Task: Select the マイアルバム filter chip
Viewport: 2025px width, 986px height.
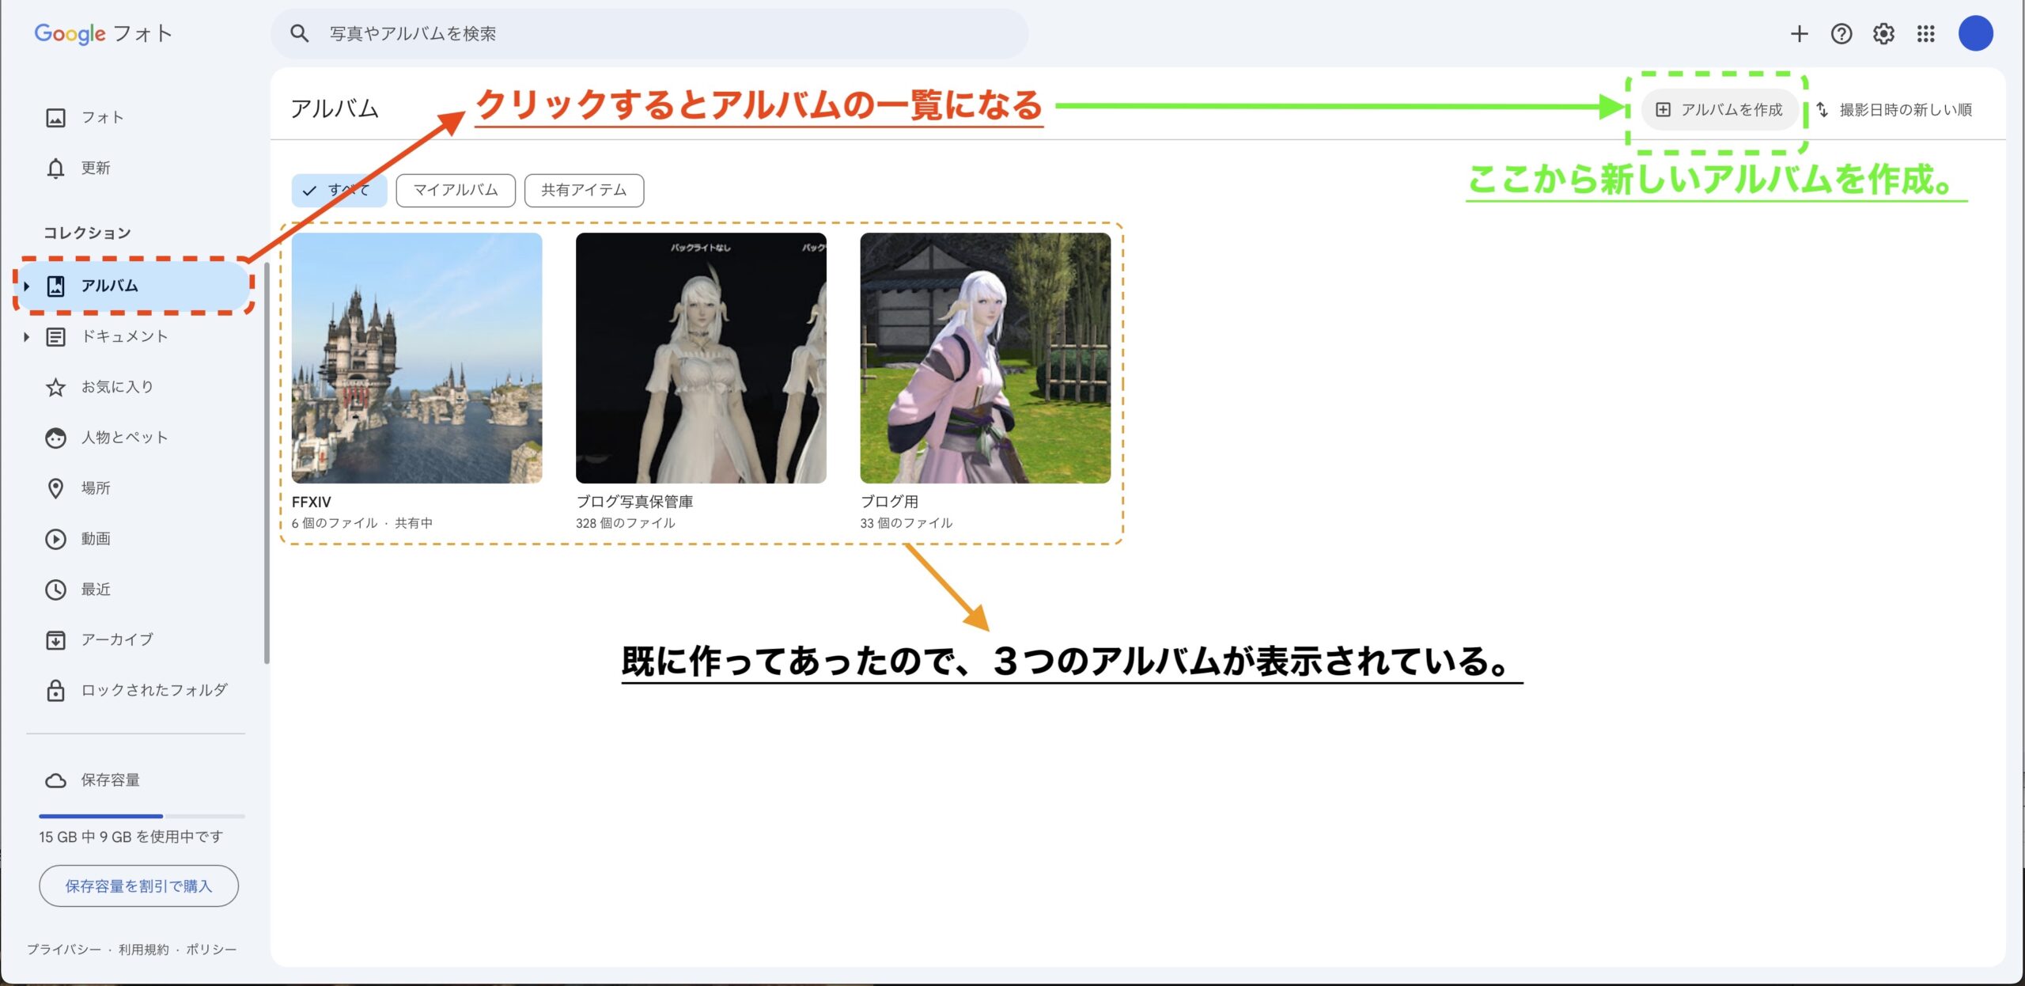Action: coord(456,191)
